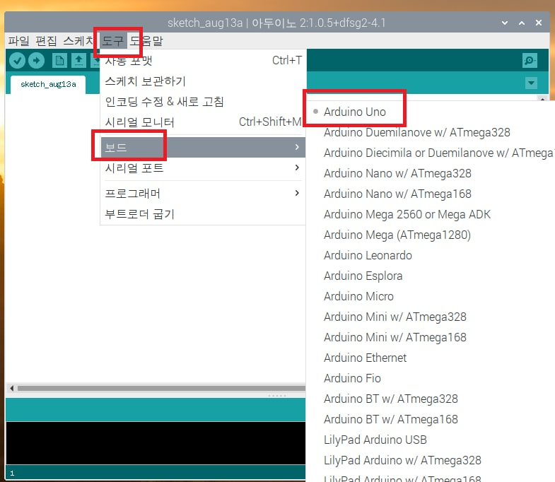Choose 자동 포맷 menu entry
The width and height of the screenshot is (555, 482).
click(x=203, y=61)
